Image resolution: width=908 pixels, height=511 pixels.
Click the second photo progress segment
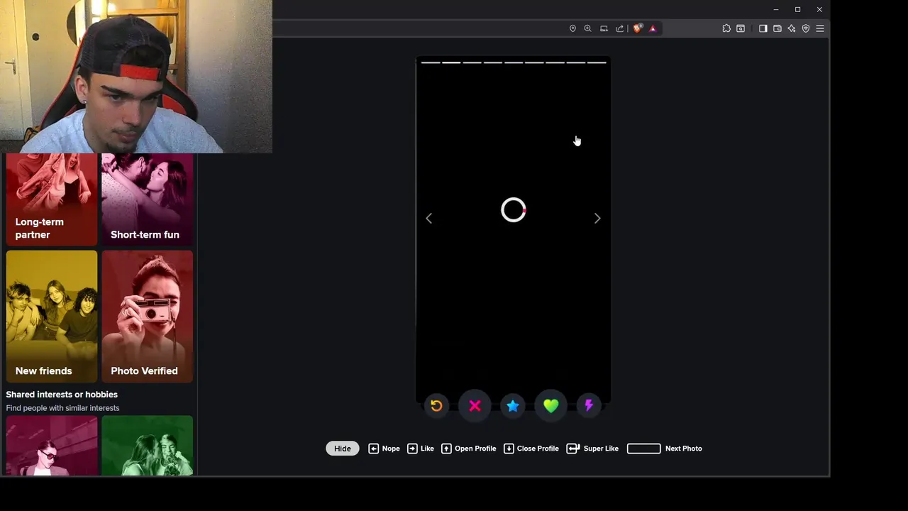click(x=451, y=62)
